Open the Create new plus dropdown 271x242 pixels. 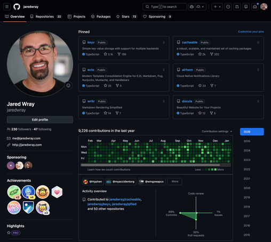[217, 7]
